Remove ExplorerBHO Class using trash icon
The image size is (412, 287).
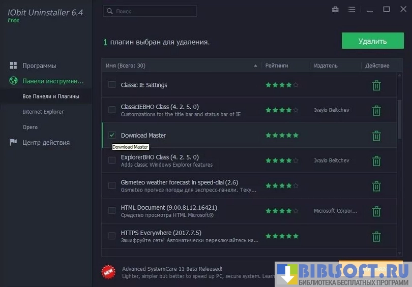click(x=376, y=161)
